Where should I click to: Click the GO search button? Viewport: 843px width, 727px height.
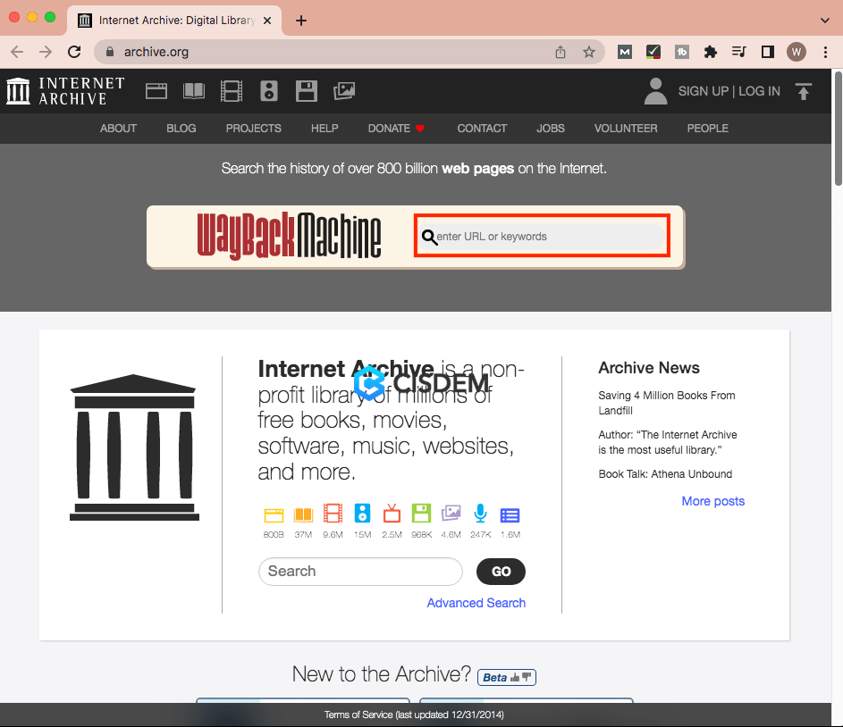coord(501,571)
